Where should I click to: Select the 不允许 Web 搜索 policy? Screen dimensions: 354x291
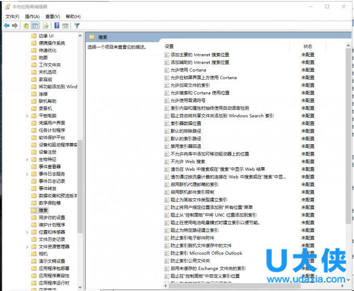188,161
